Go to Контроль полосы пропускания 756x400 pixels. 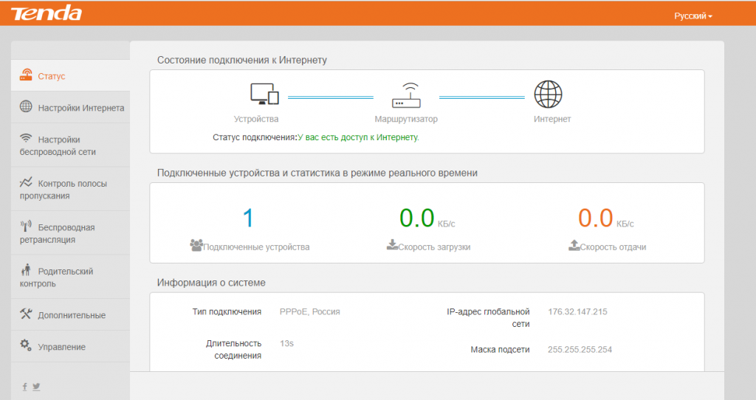point(70,189)
